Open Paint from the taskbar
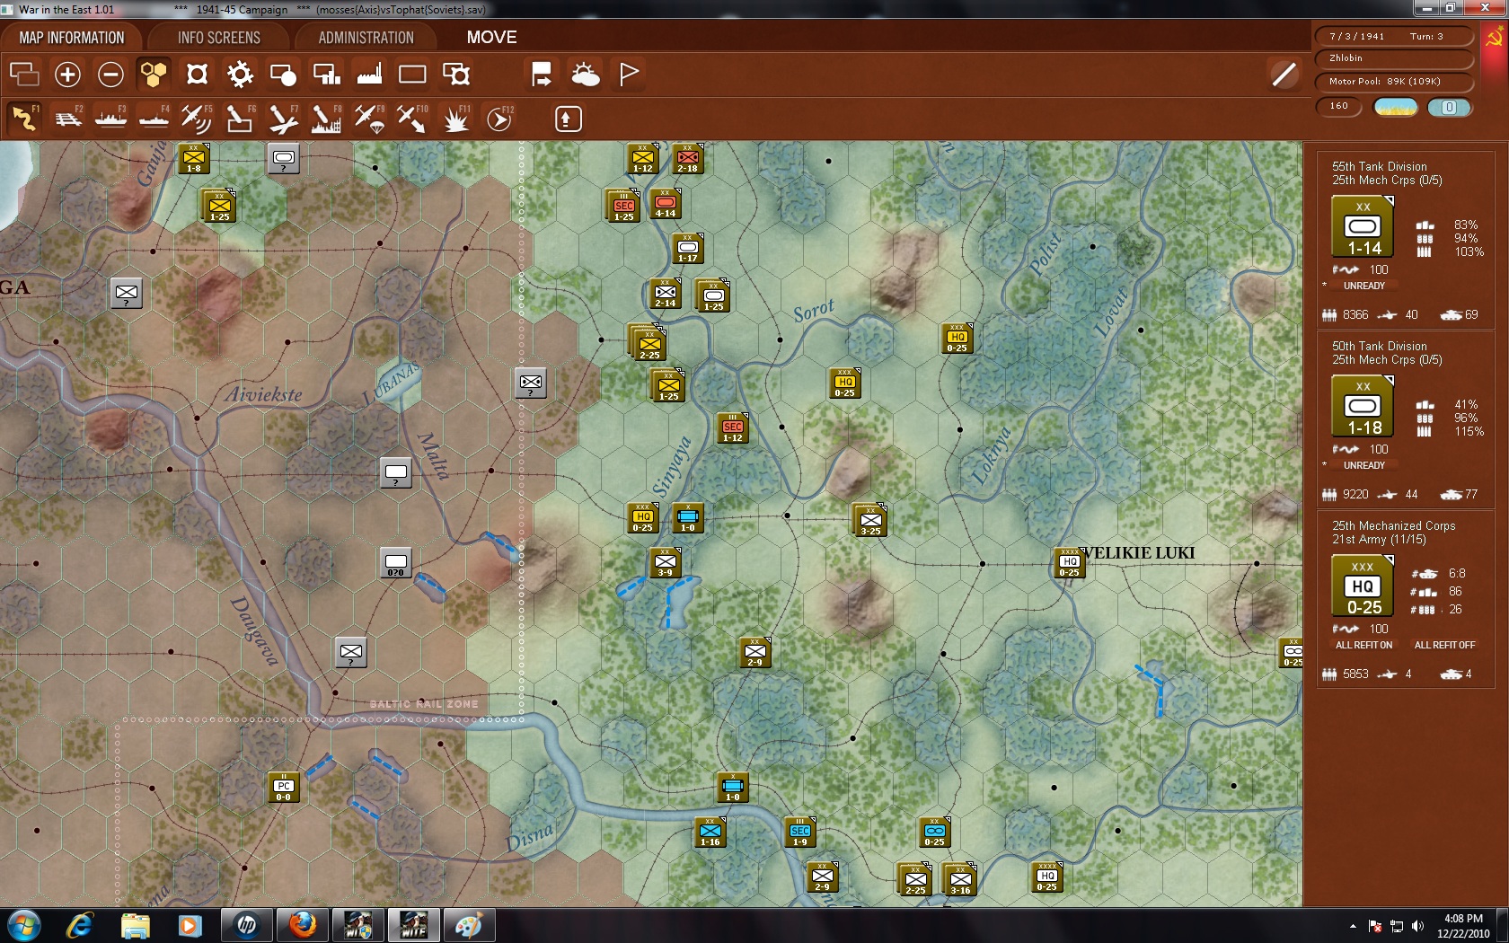The image size is (1509, 943). point(469,925)
